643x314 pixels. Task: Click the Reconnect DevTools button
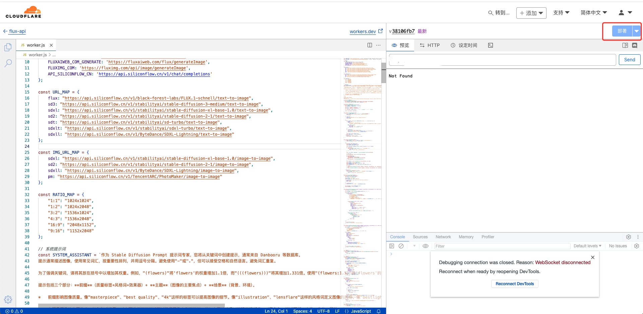tap(515, 284)
